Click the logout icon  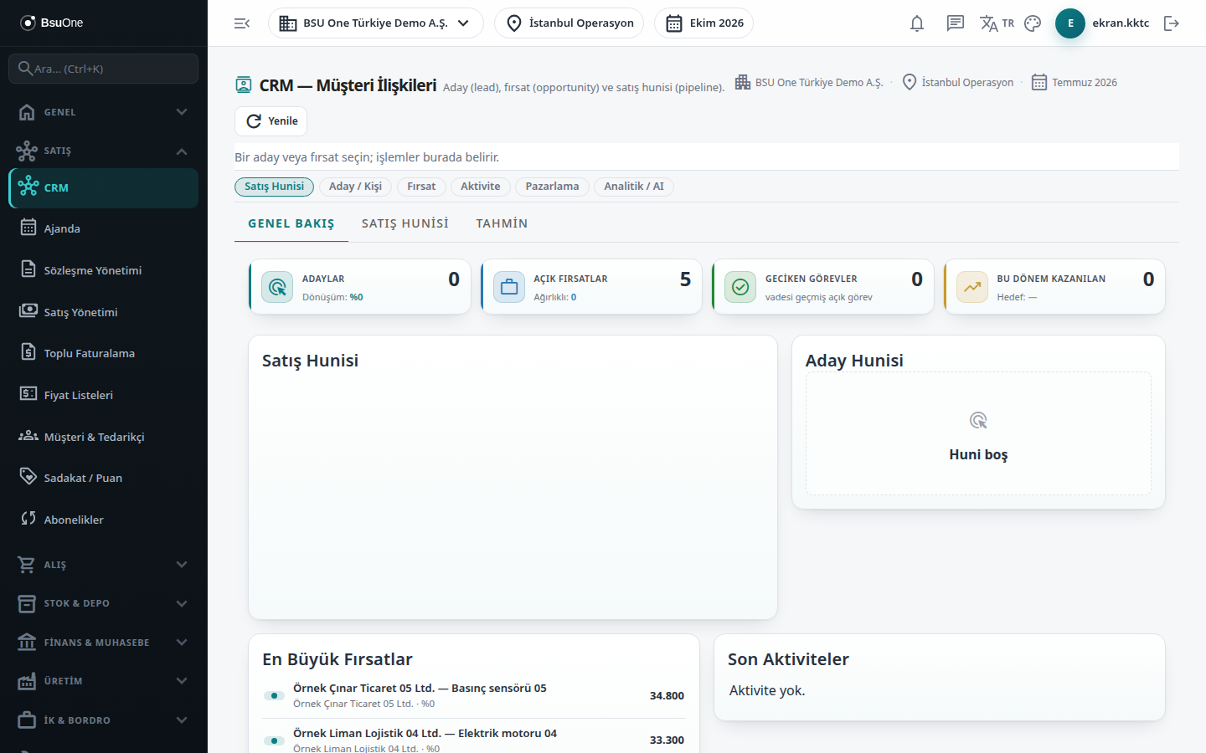click(1172, 23)
